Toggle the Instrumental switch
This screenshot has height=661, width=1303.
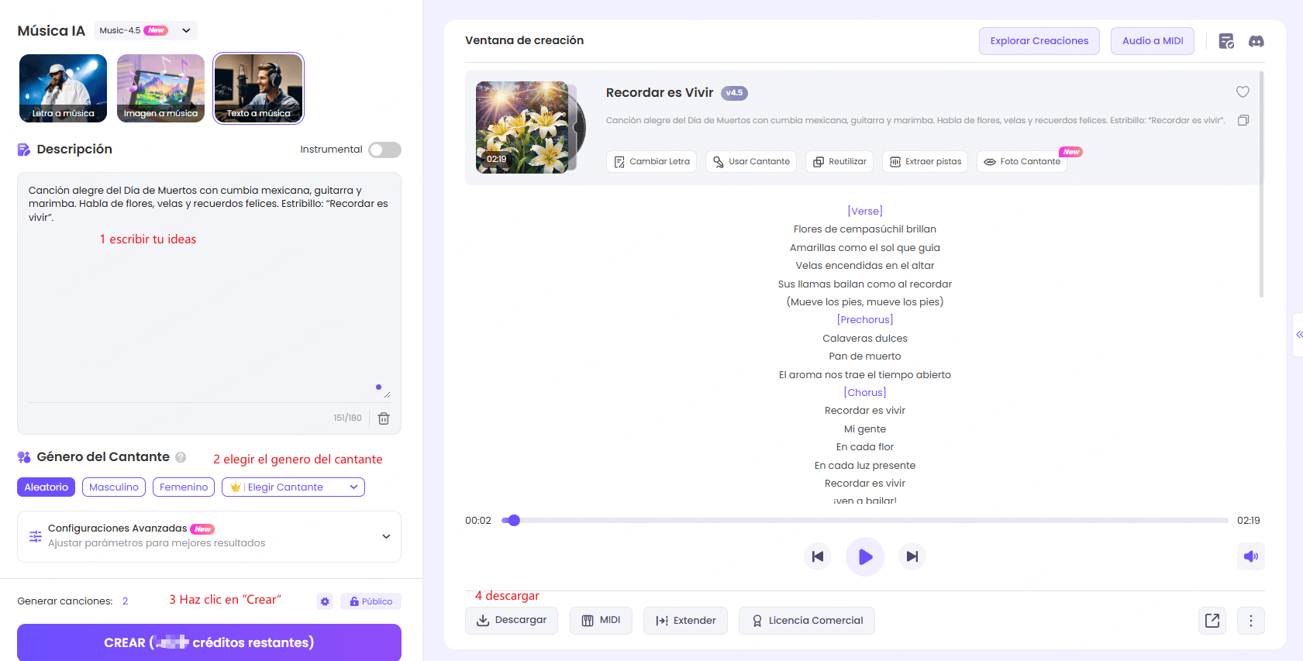pos(384,150)
